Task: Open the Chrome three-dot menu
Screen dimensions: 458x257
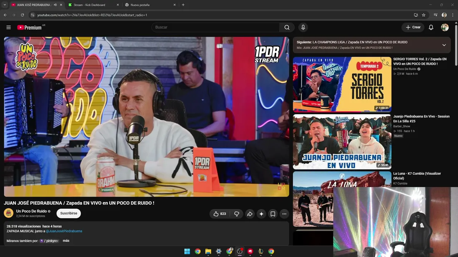Action: point(452,15)
